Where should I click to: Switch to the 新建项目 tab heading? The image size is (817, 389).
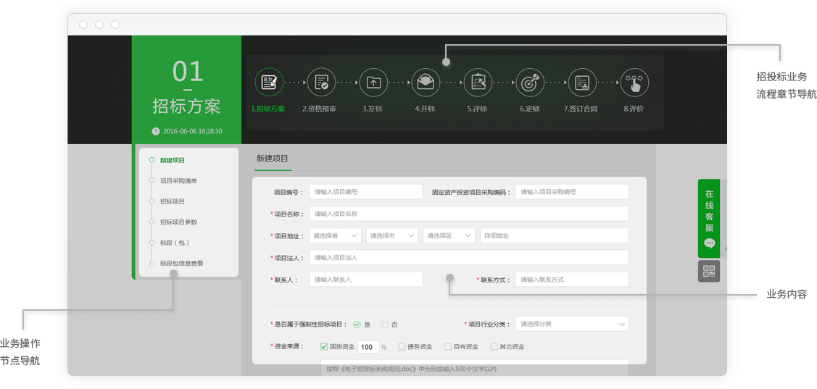coord(273,159)
